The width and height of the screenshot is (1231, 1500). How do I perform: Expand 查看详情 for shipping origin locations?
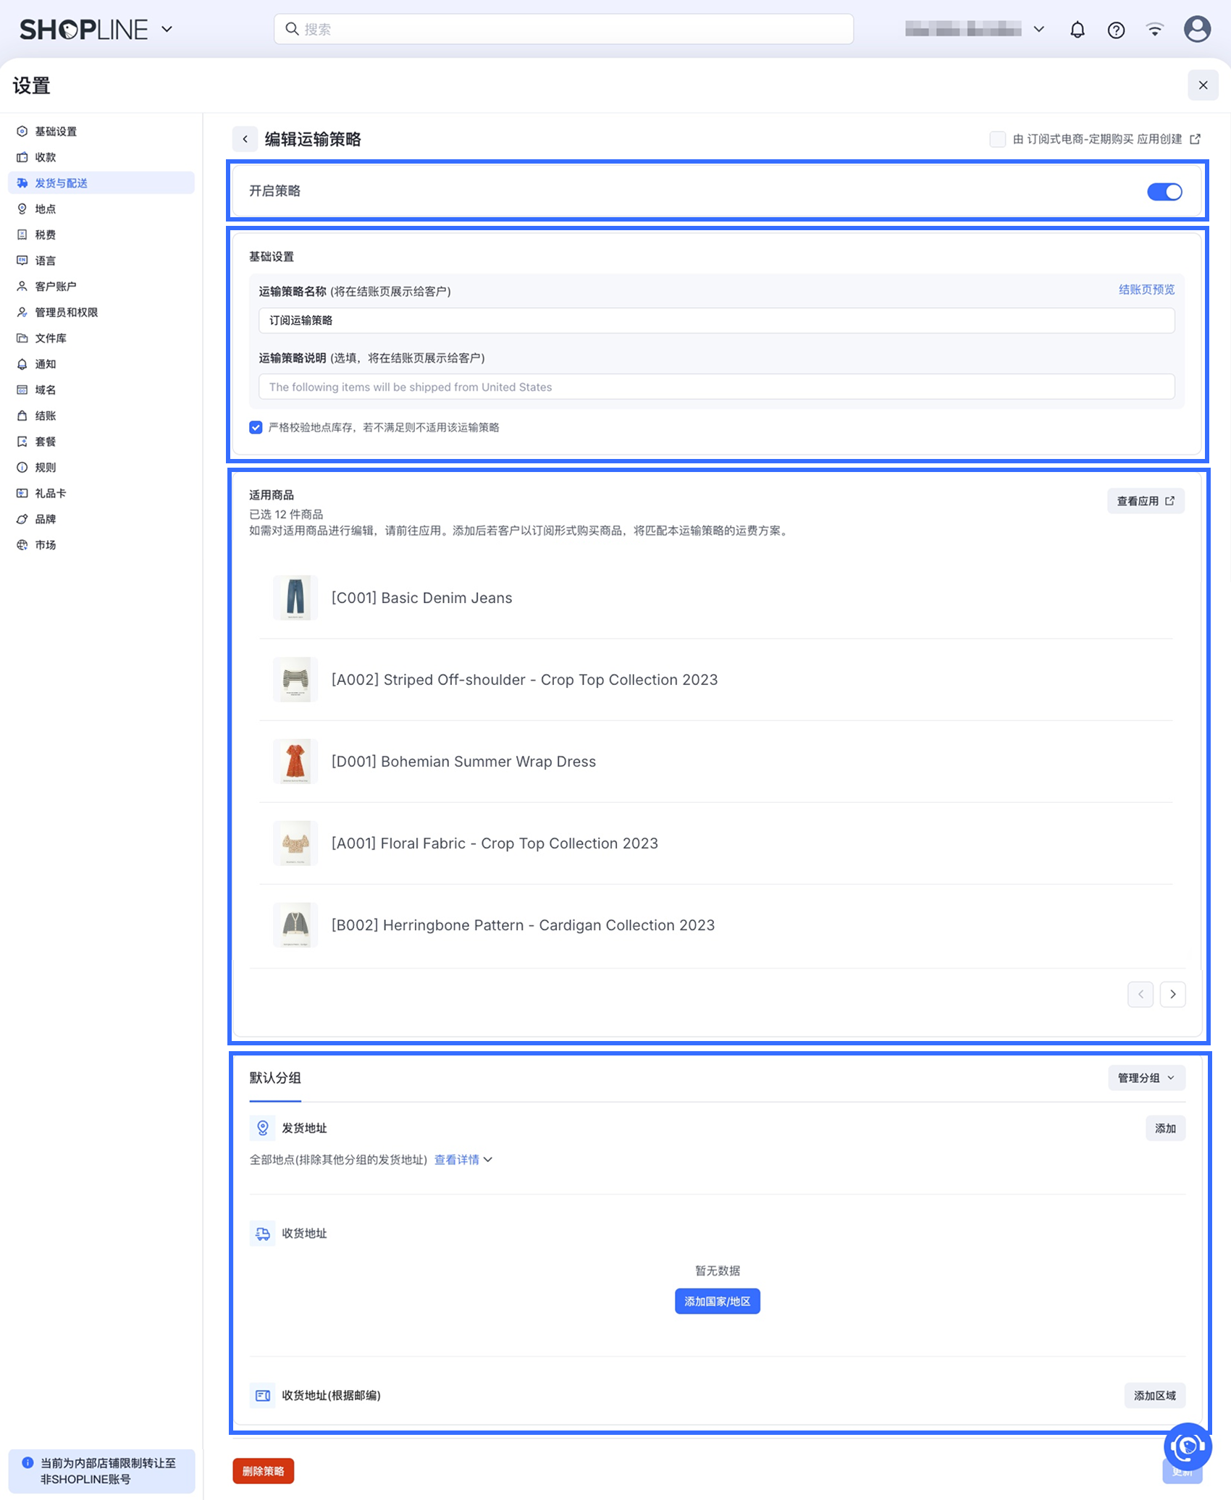(463, 1160)
